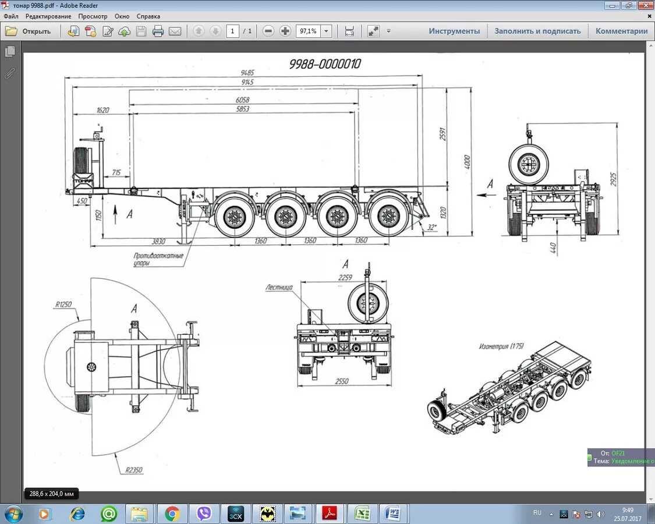Open Mail.ru Agent from taskbar

[x=109, y=514]
